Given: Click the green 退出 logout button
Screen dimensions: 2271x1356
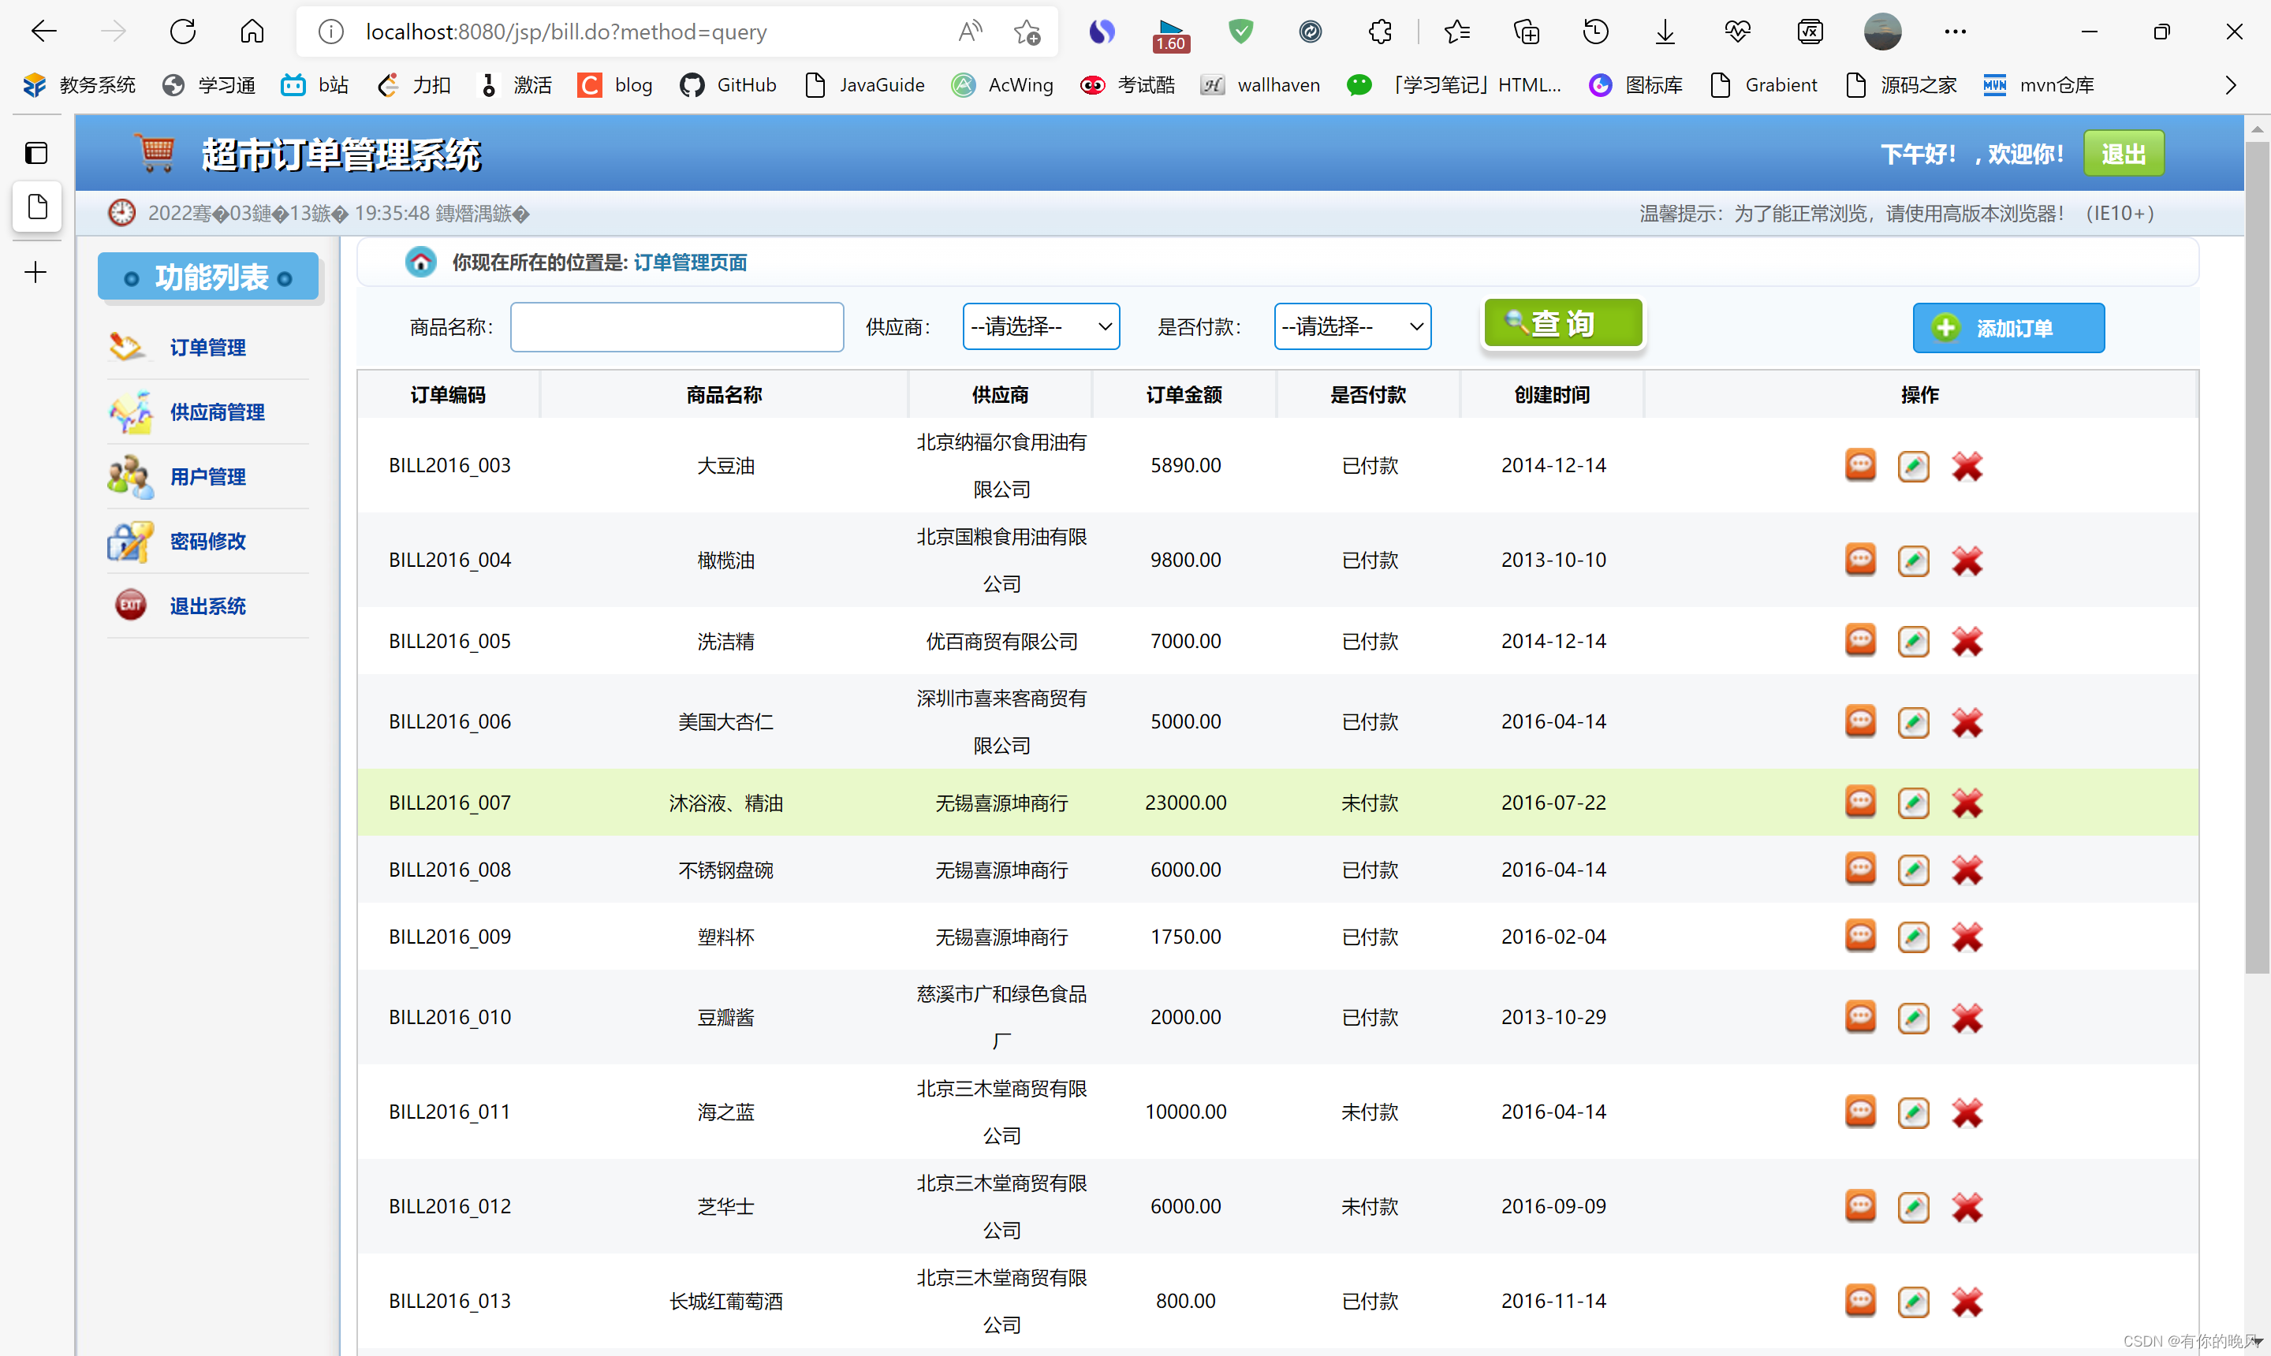Looking at the screenshot, I should pos(2123,154).
